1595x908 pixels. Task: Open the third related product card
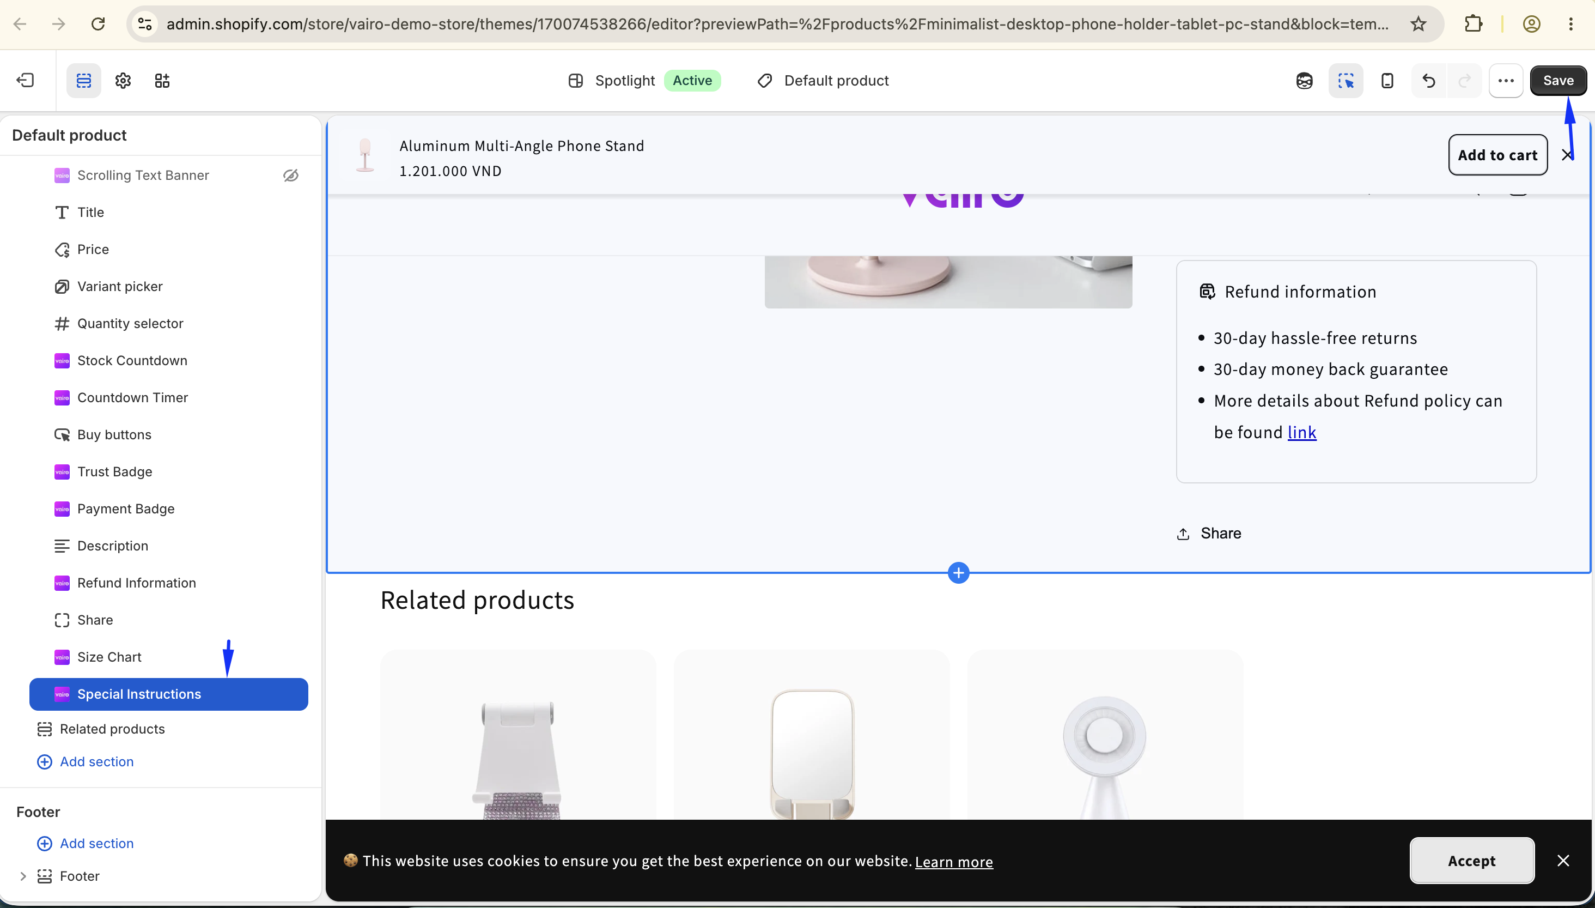click(1105, 735)
